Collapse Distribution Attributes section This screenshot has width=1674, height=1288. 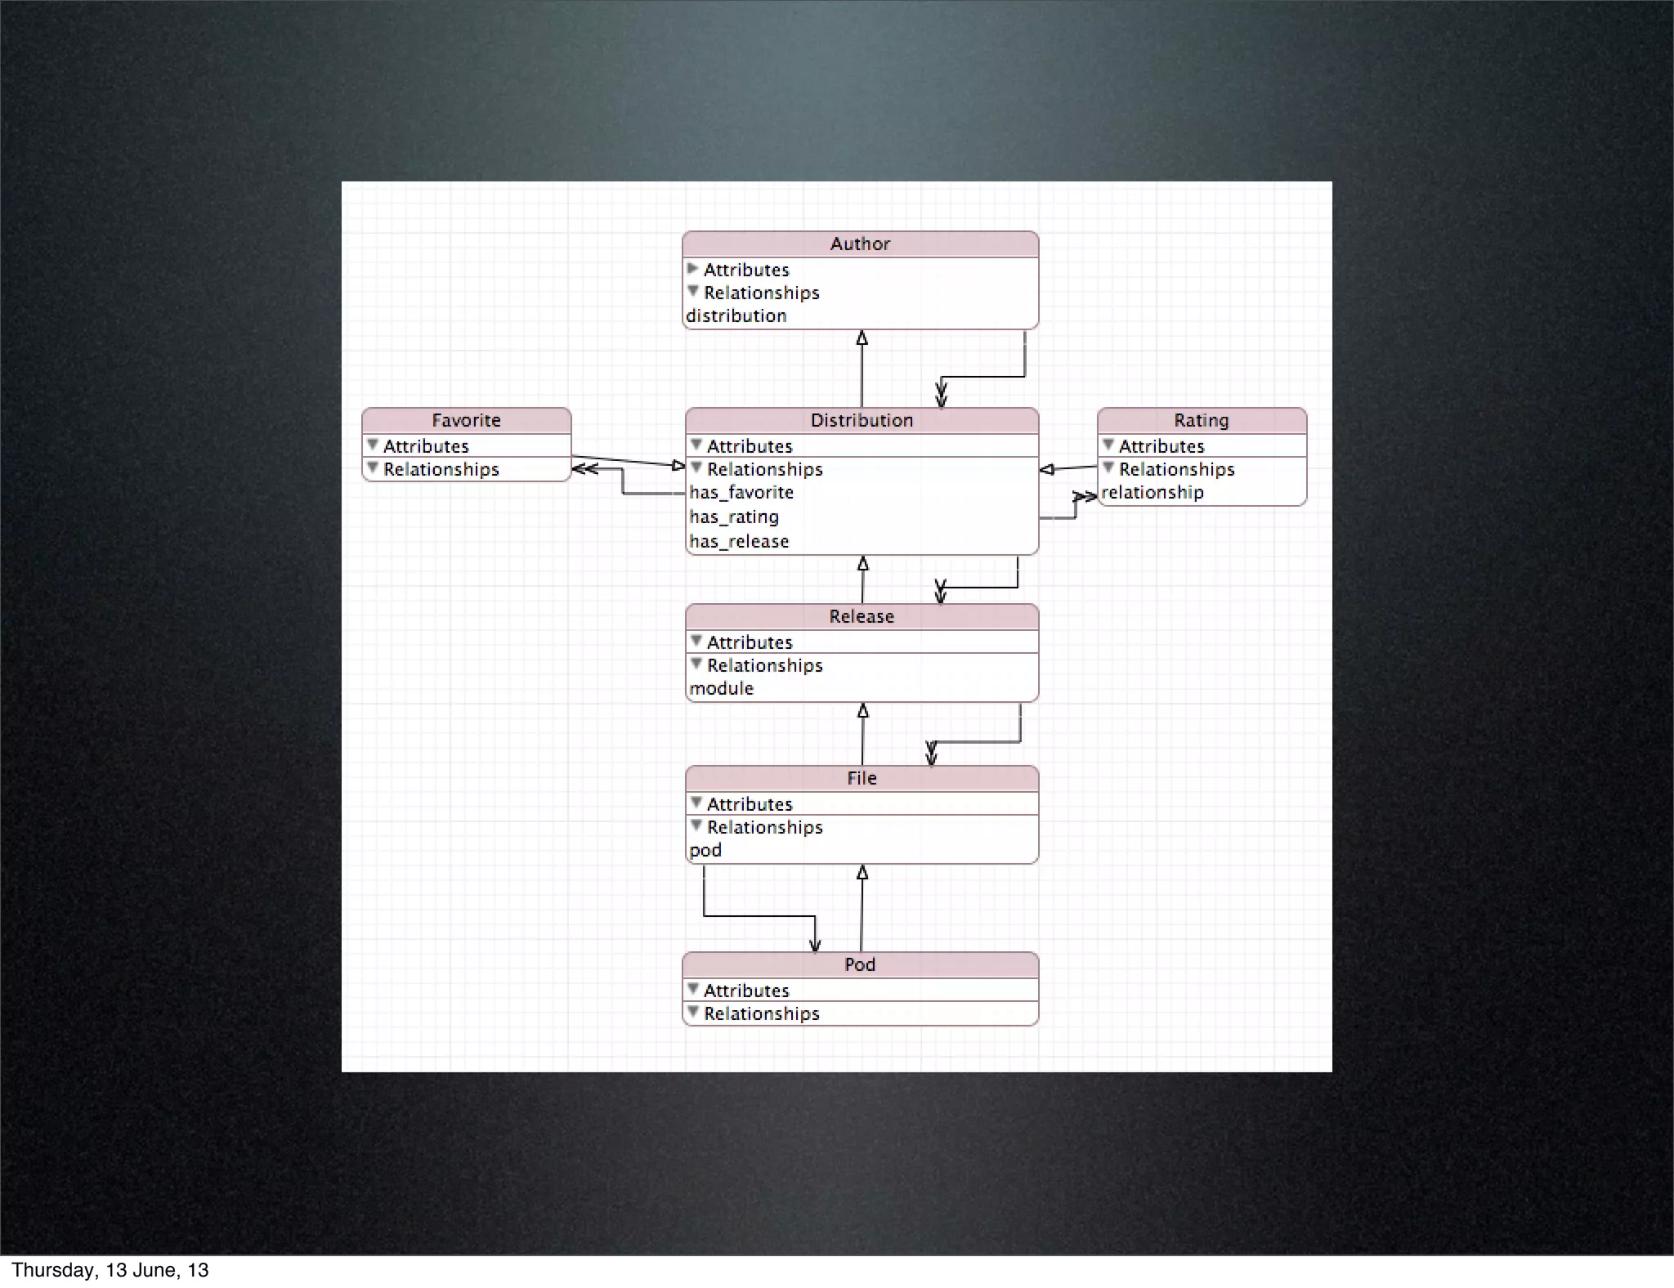[x=696, y=445]
